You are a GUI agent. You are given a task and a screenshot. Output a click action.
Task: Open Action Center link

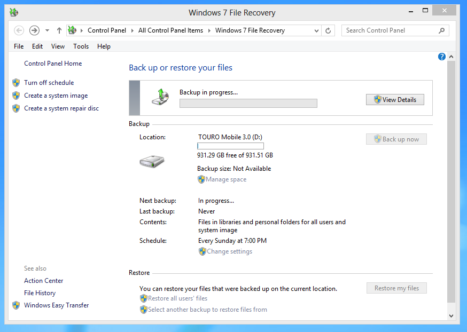[x=44, y=281]
